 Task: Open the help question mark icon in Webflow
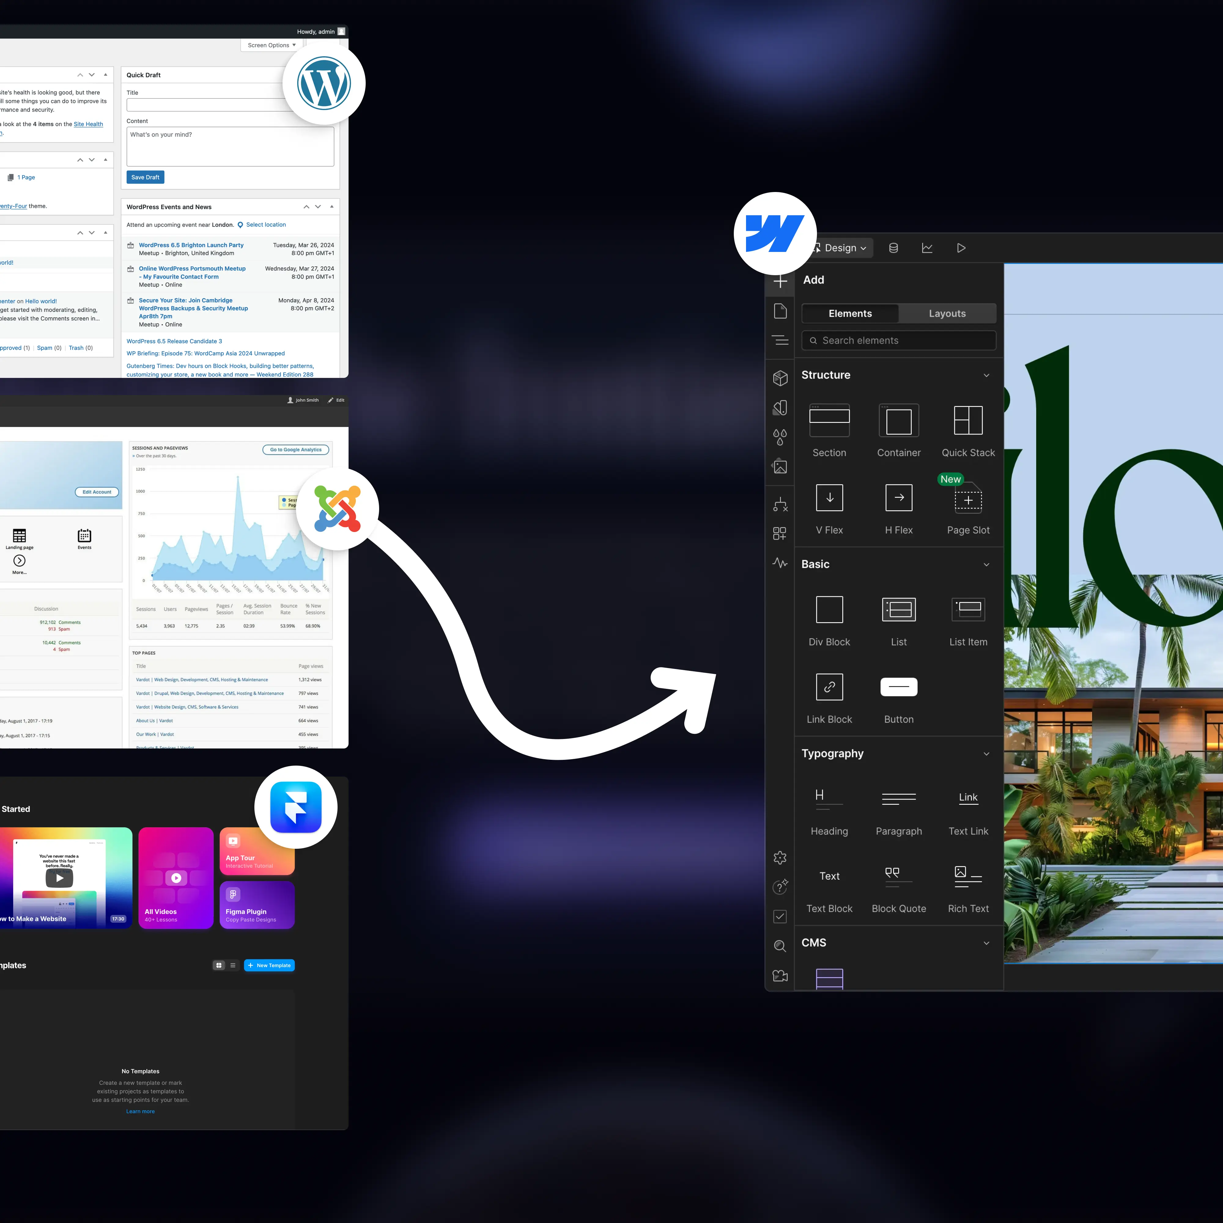(780, 887)
